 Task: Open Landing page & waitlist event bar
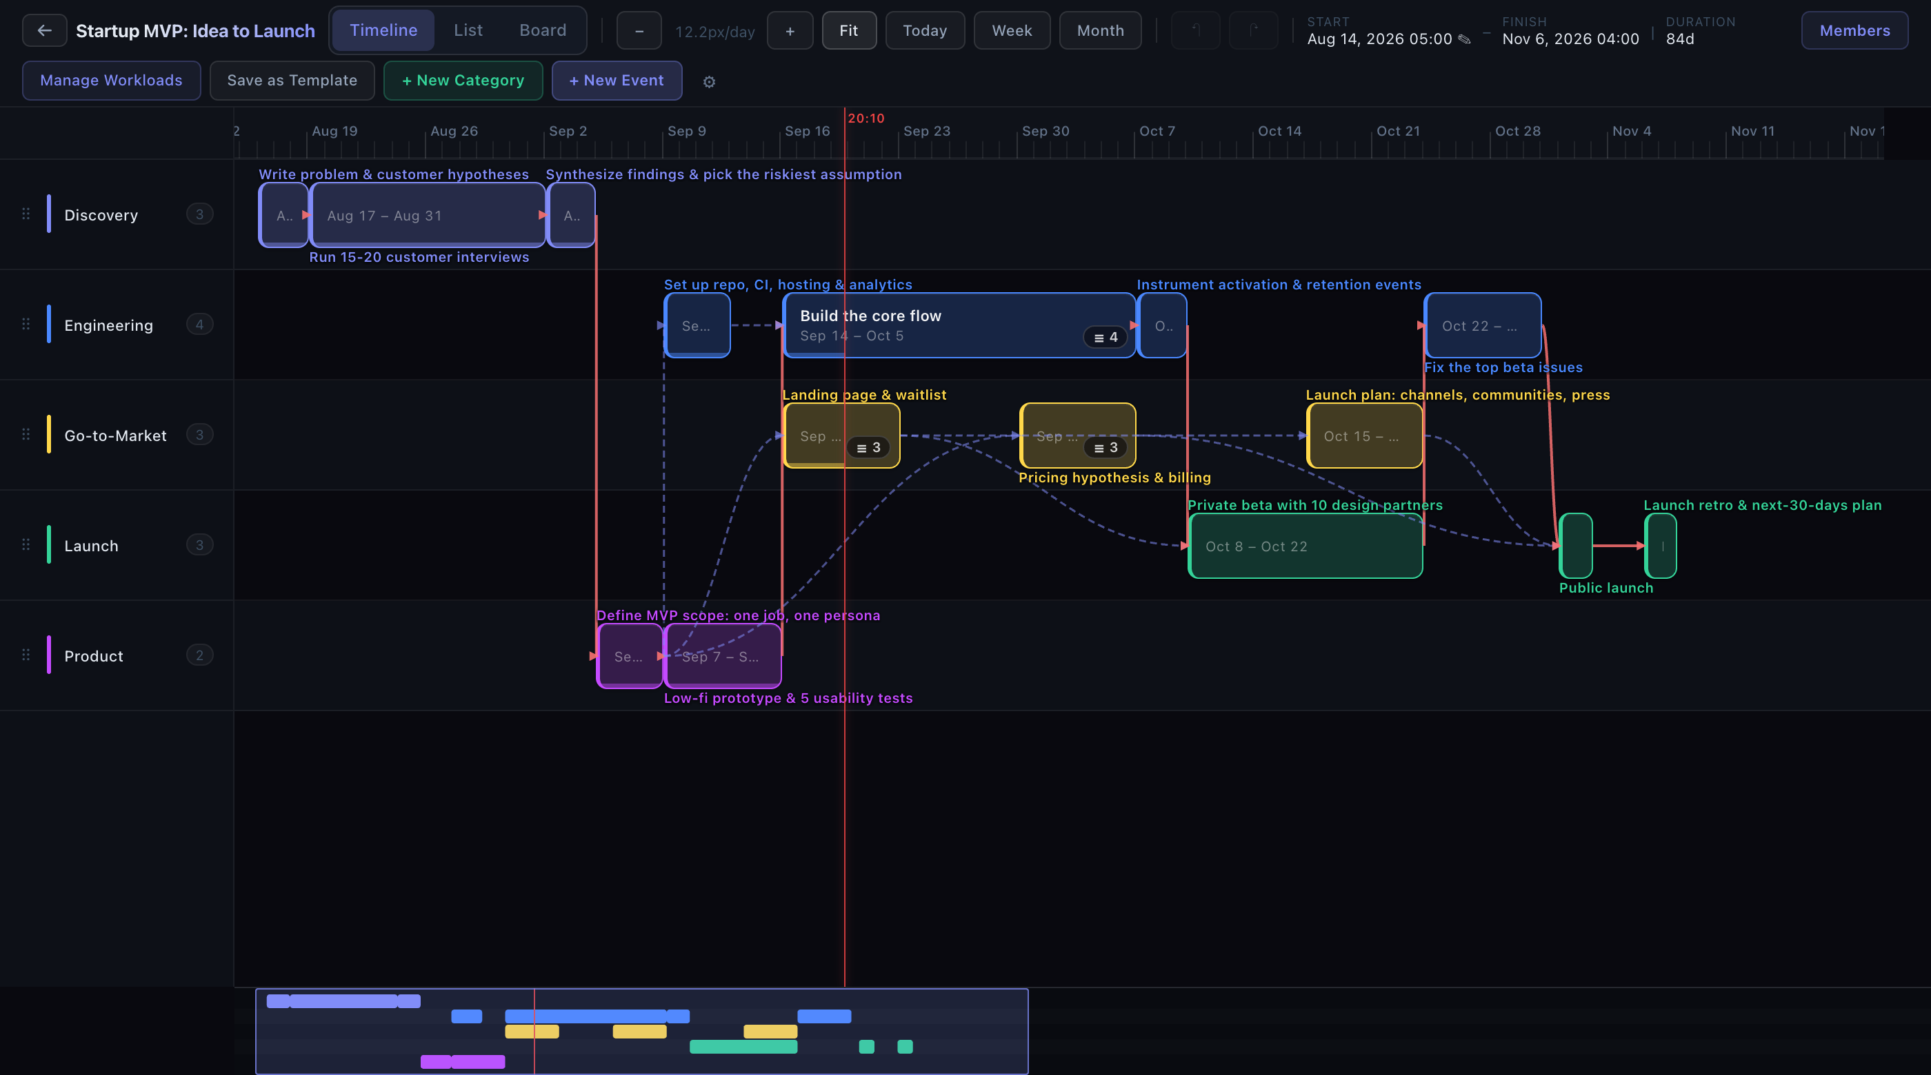(841, 436)
